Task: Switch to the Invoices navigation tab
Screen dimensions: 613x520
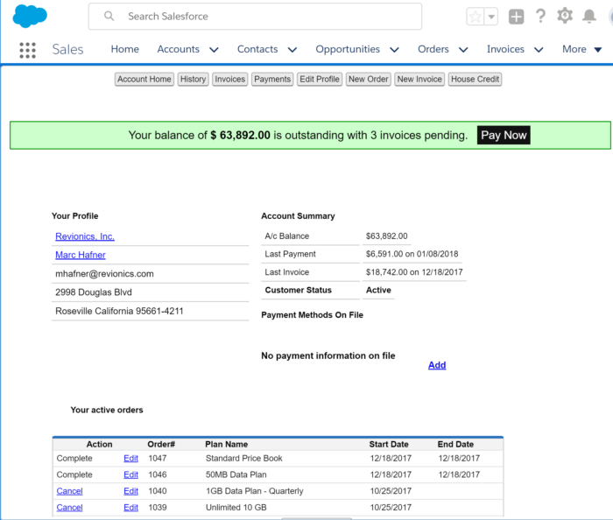Action: point(505,49)
